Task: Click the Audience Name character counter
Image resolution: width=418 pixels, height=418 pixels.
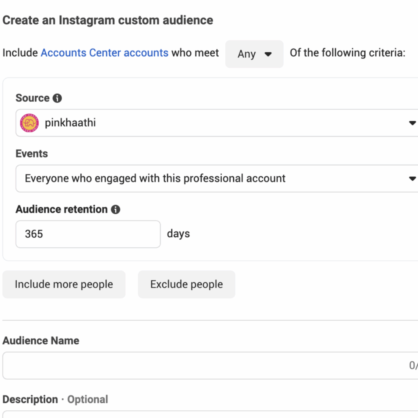Action: point(414,365)
